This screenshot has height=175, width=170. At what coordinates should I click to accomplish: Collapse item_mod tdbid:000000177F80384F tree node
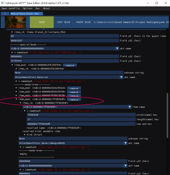coord(16,99)
